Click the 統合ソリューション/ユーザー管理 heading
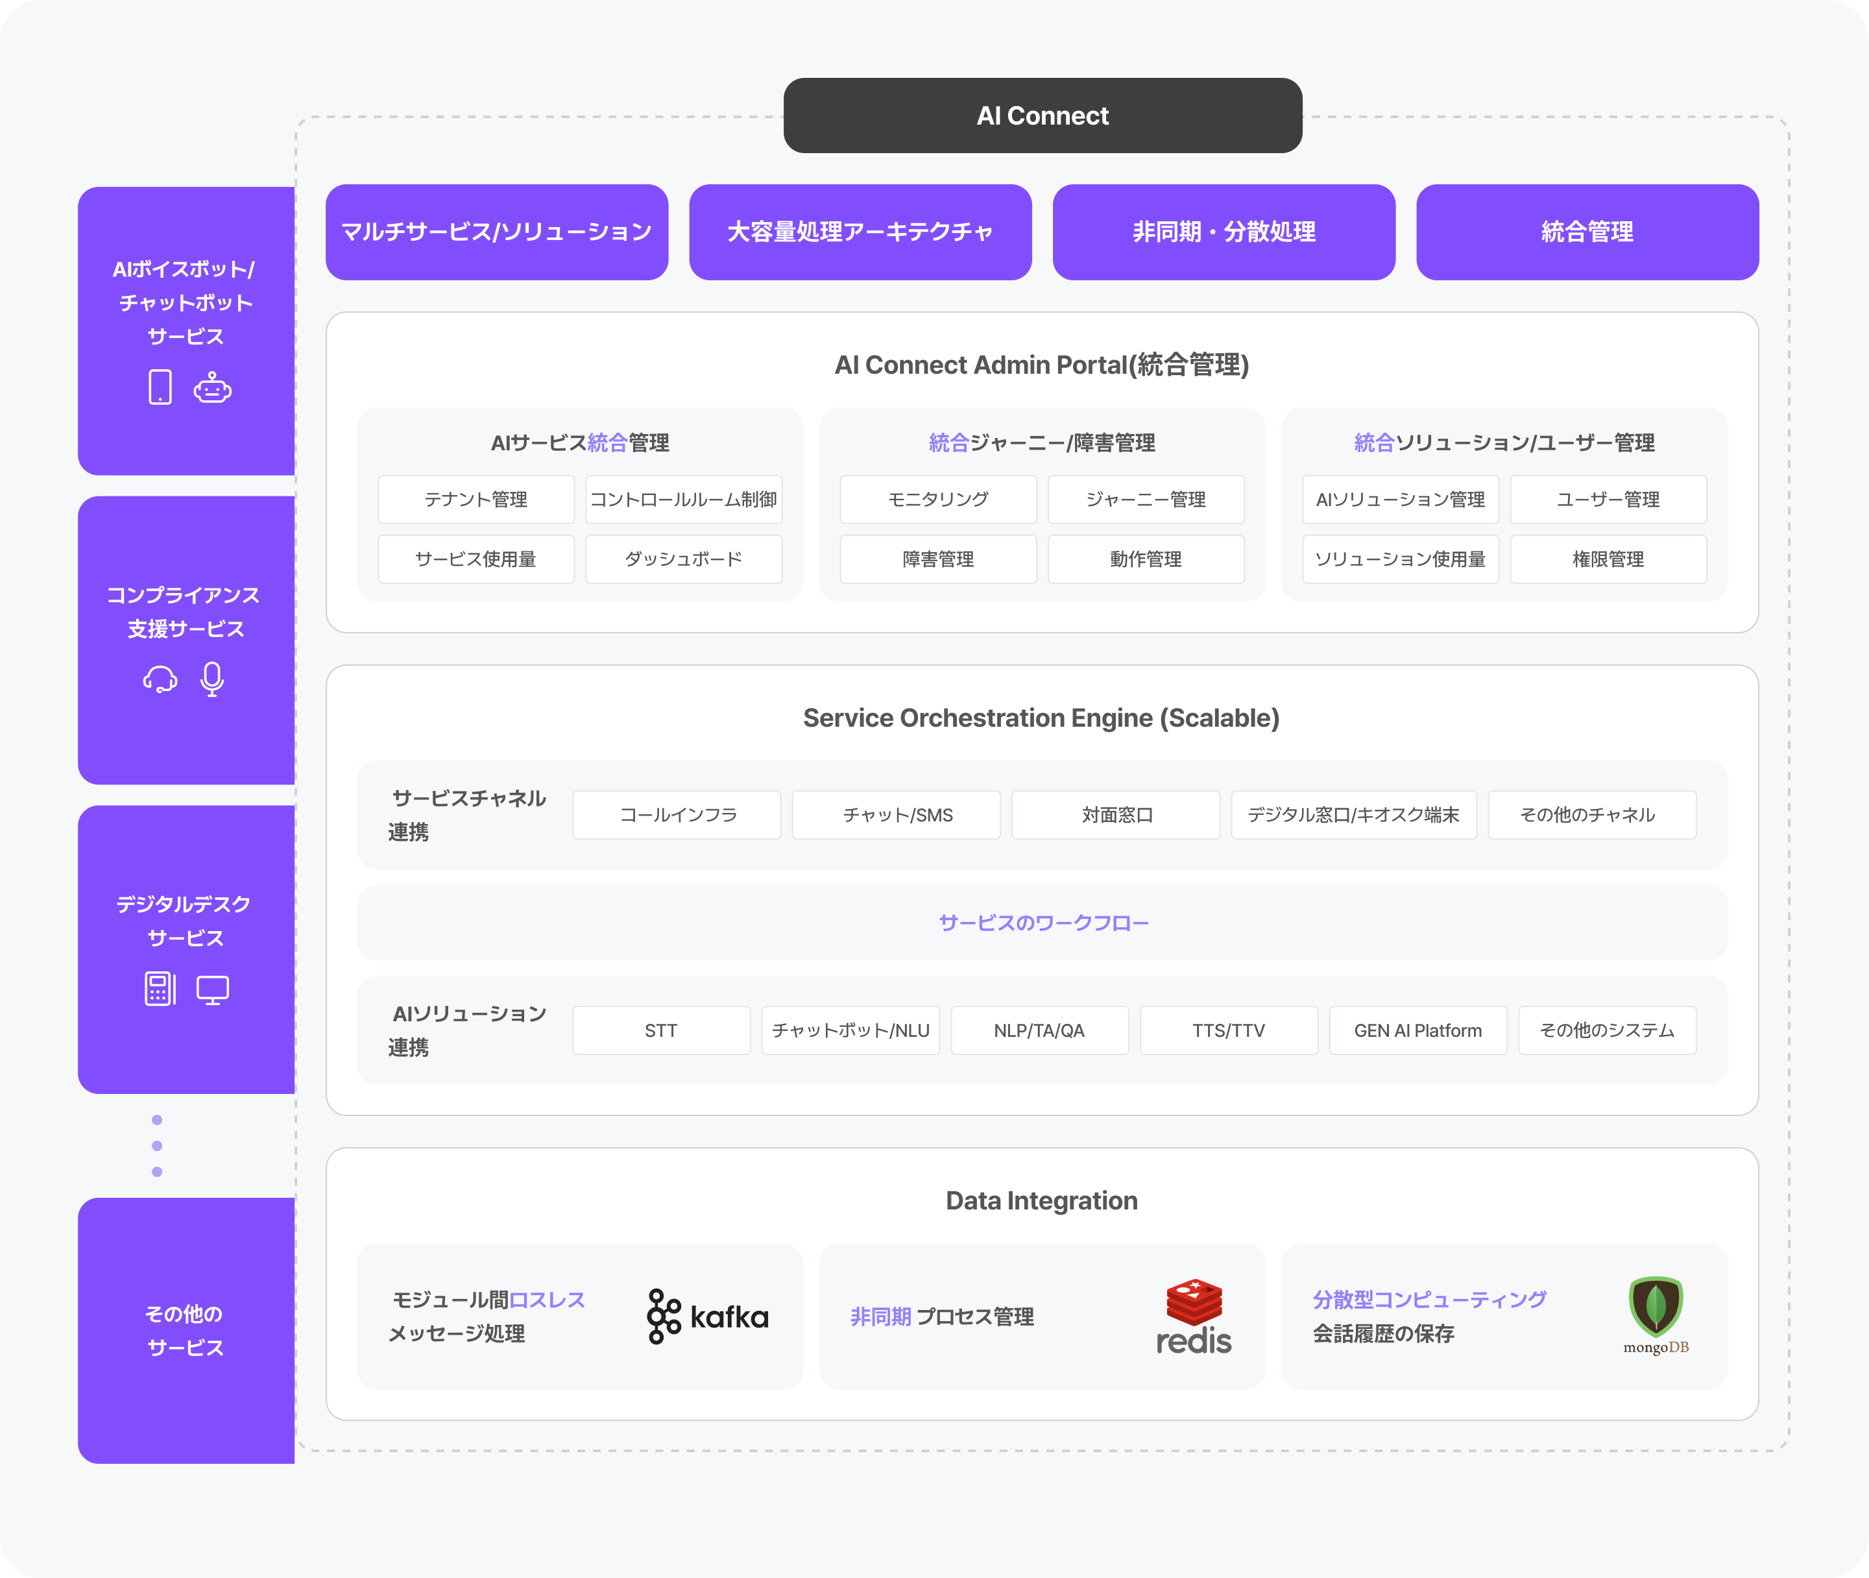The height and width of the screenshot is (1578, 1869). point(1504,443)
